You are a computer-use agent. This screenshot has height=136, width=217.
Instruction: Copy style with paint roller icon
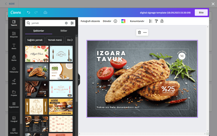pos(156,21)
